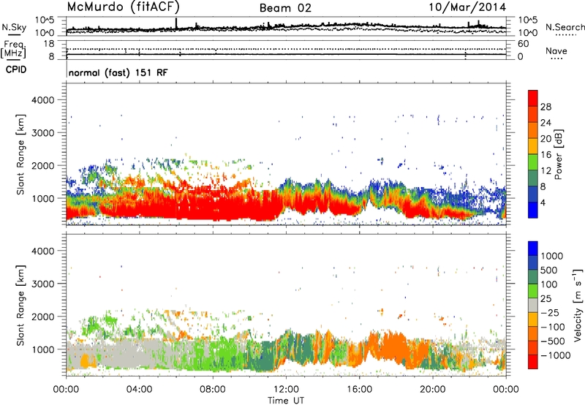Click the '04:00' time axis label
585x405 pixels.
coord(139,390)
